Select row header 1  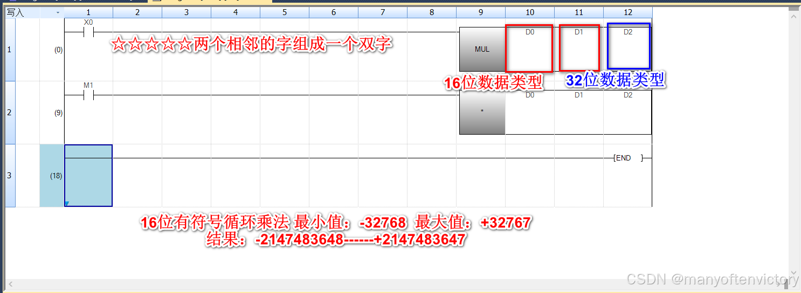10,50
